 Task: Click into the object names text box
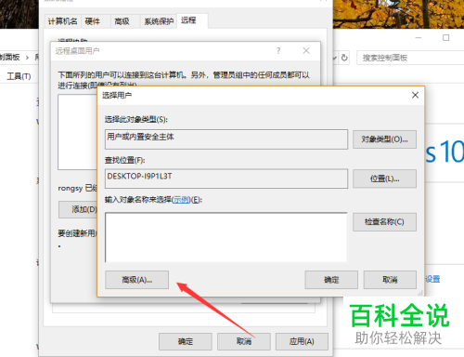click(x=226, y=237)
